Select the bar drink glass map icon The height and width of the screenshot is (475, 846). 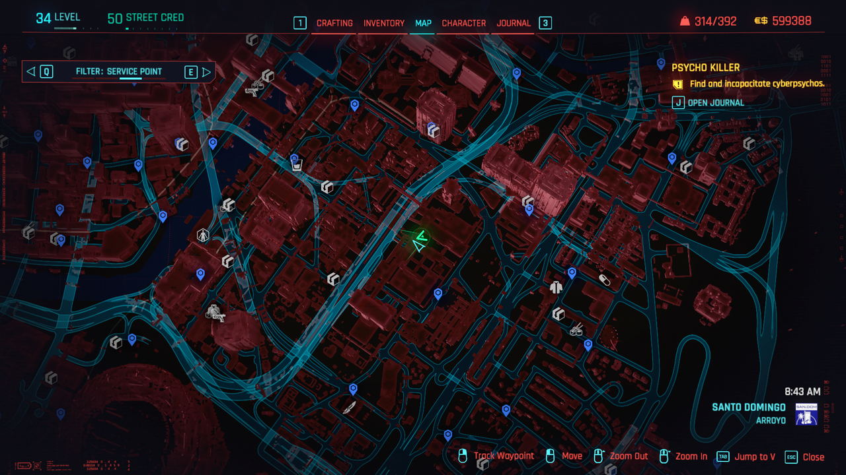tap(297, 164)
